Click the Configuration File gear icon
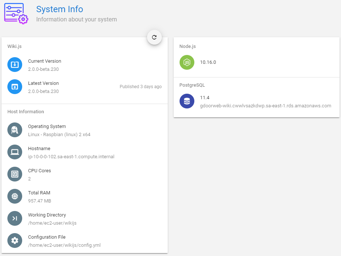Screen dimensions: 341x256 click(15, 241)
